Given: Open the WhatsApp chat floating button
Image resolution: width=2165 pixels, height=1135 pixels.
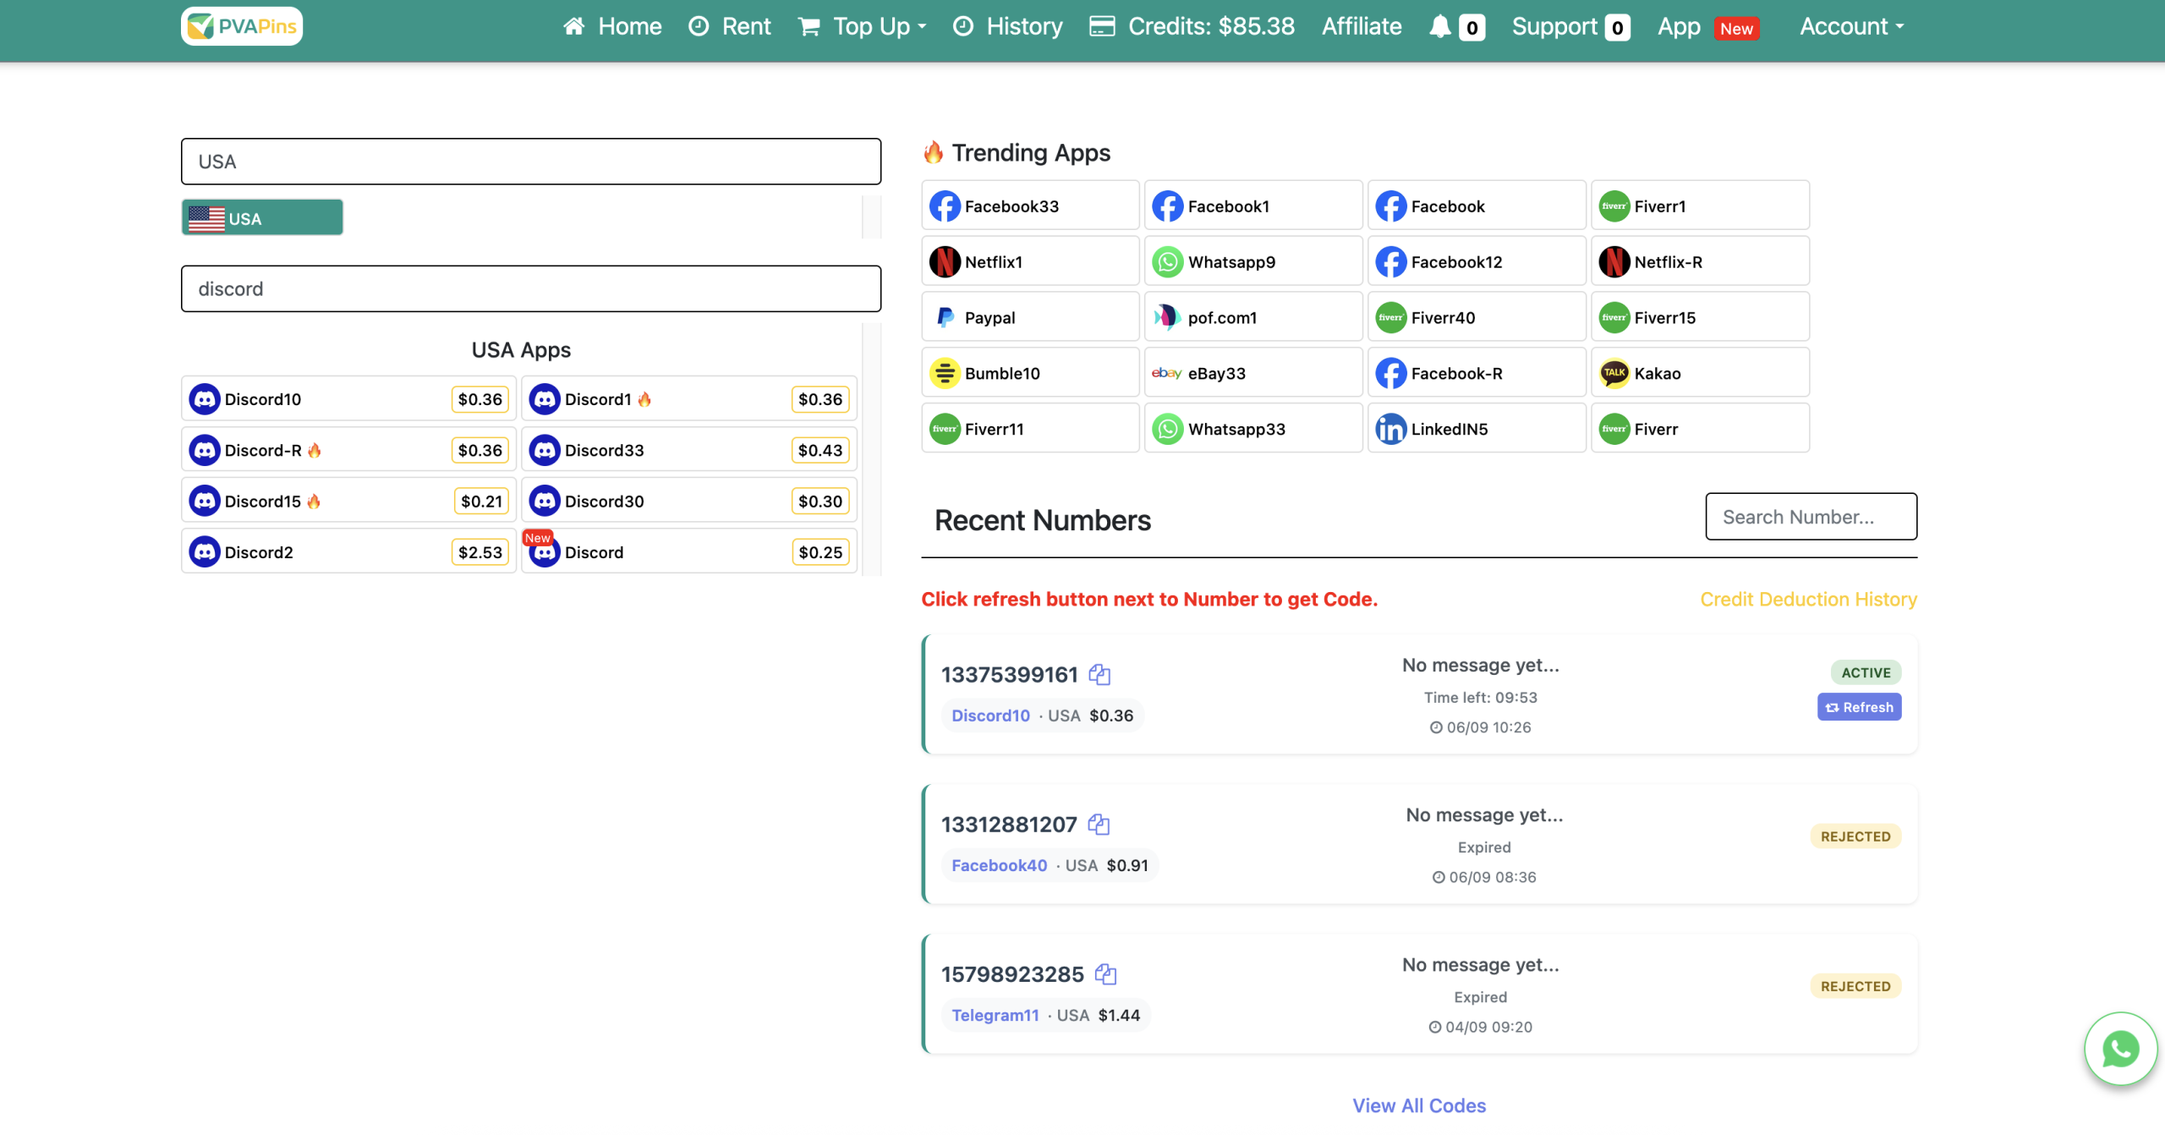Looking at the screenshot, I should tap(2120, 1049).
